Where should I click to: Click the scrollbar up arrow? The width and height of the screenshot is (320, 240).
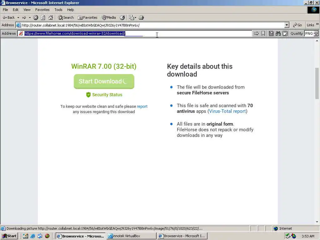click(x=317, y=41)
